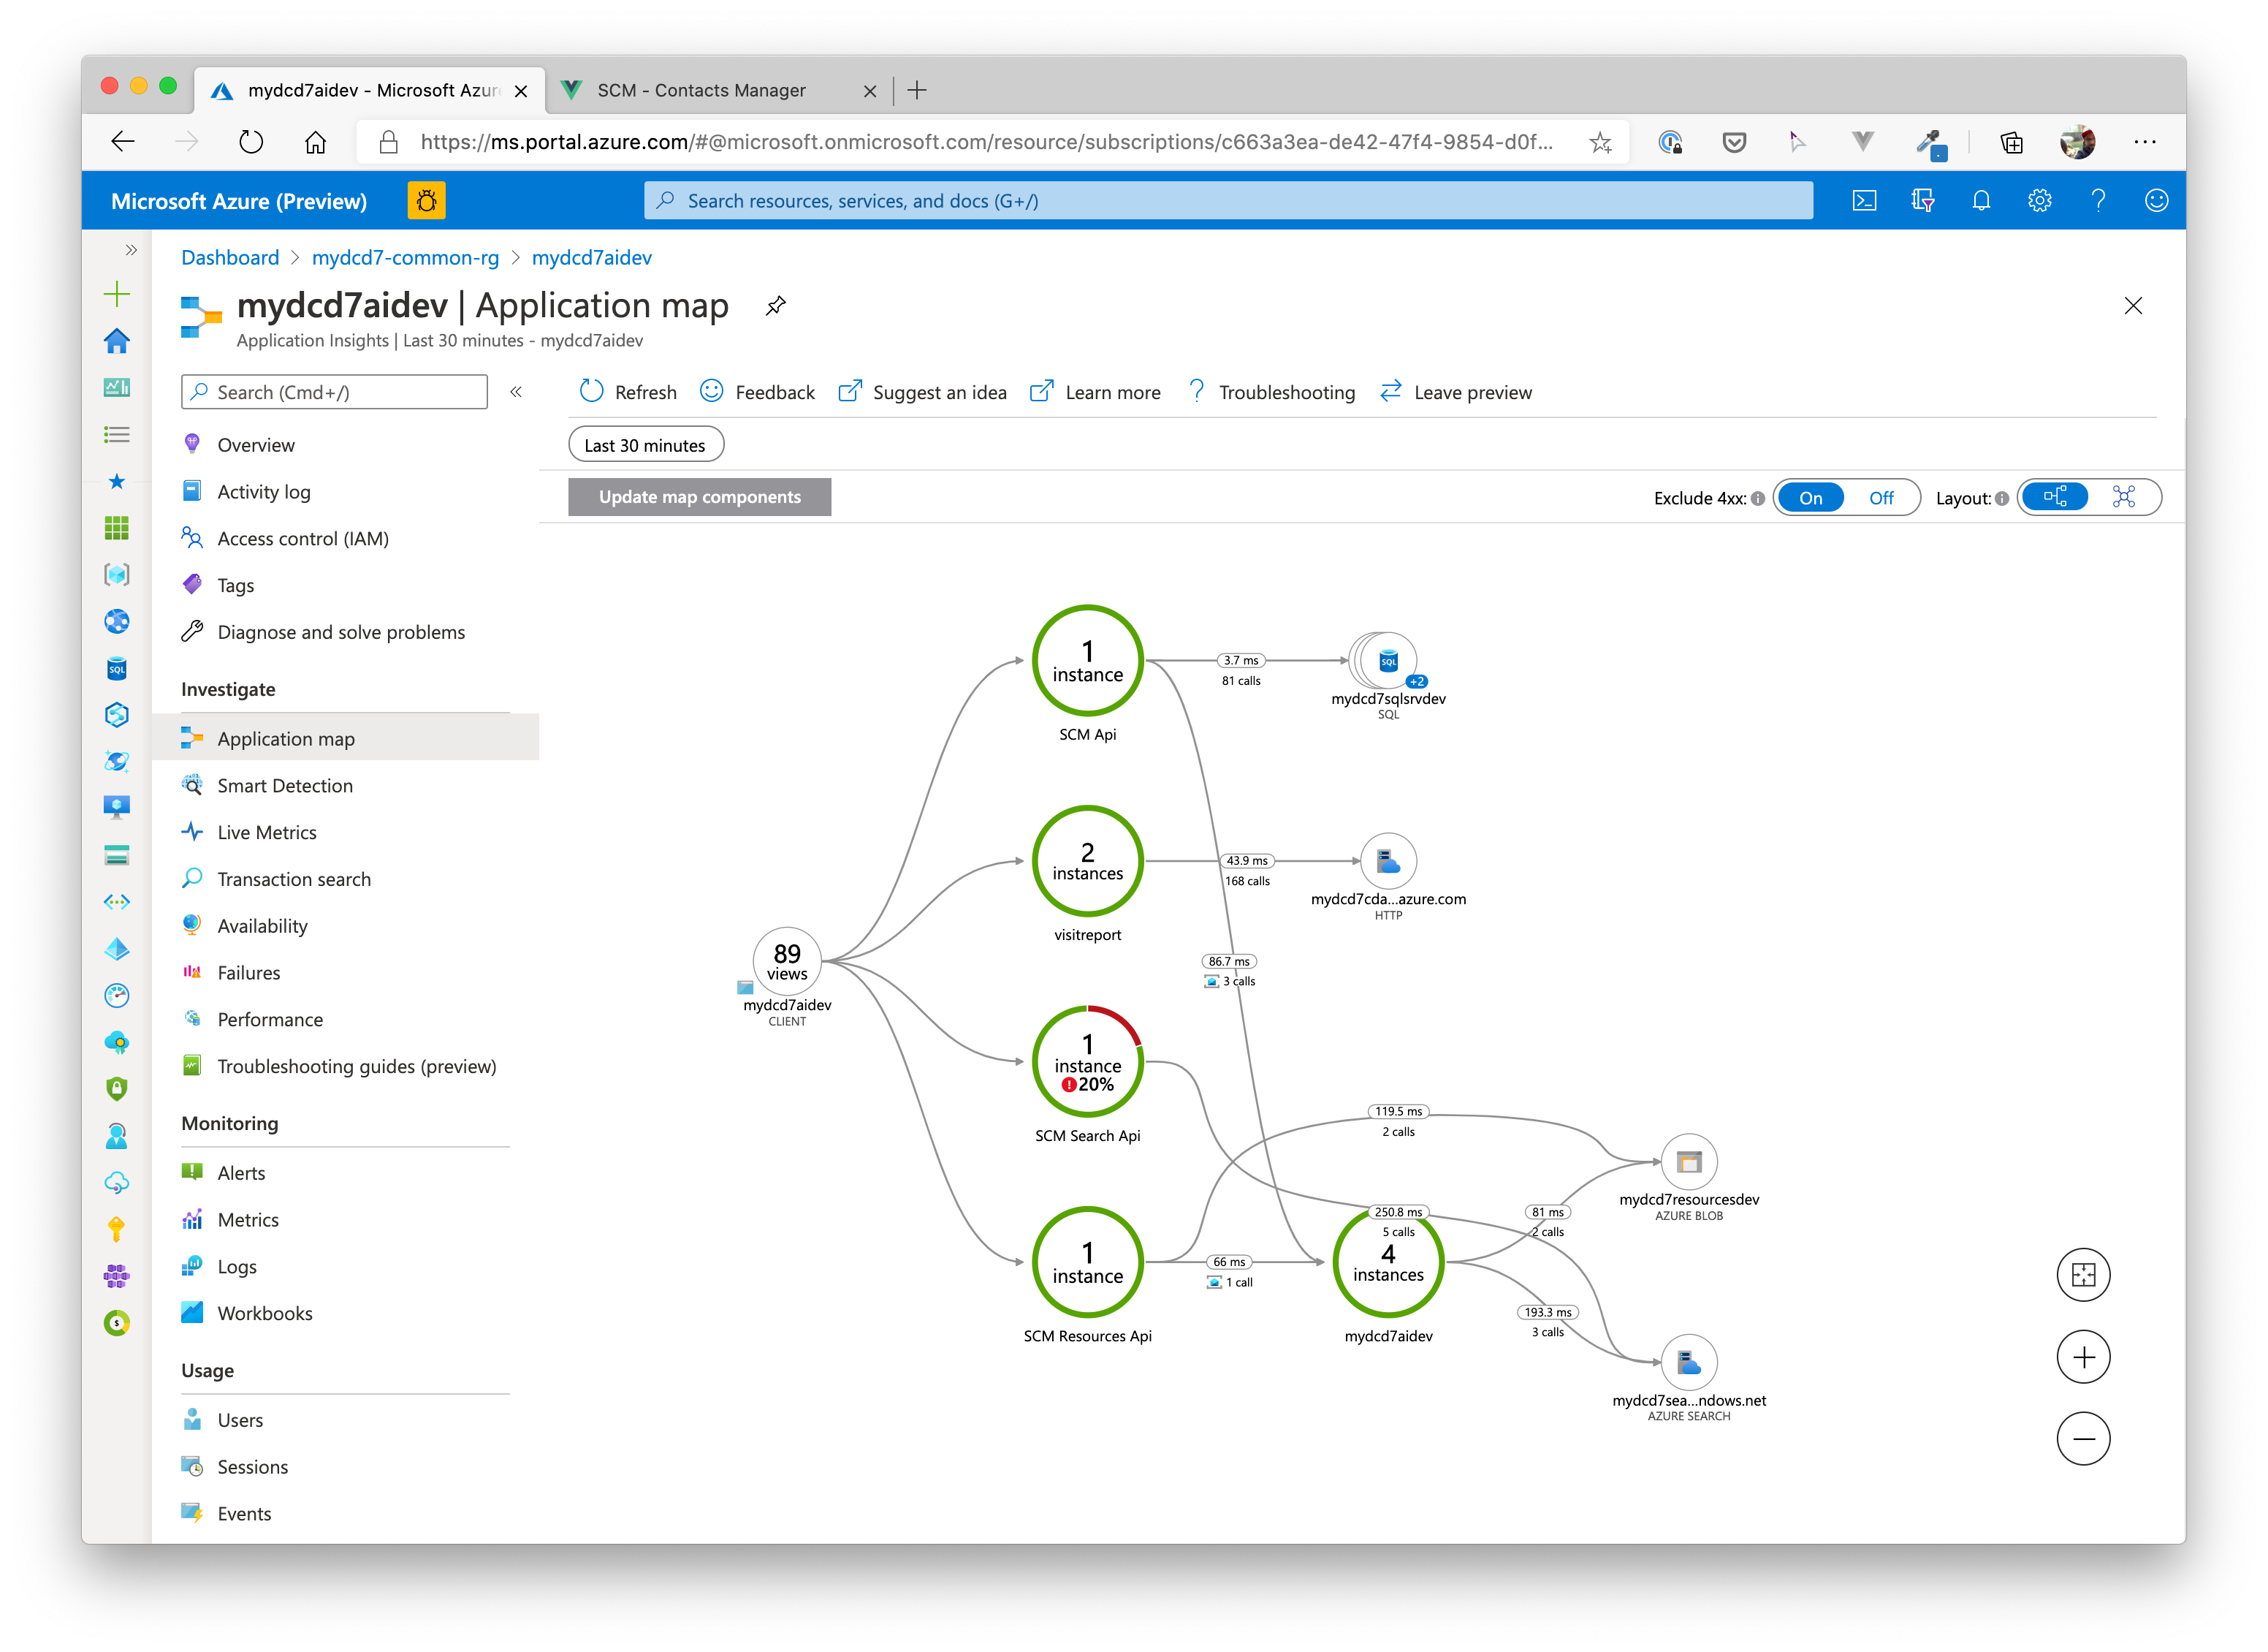The height and width of the screenshot is (1652, 2268).
Task: Pin Application map to dashboard
Action: click(x=775, y=306)
